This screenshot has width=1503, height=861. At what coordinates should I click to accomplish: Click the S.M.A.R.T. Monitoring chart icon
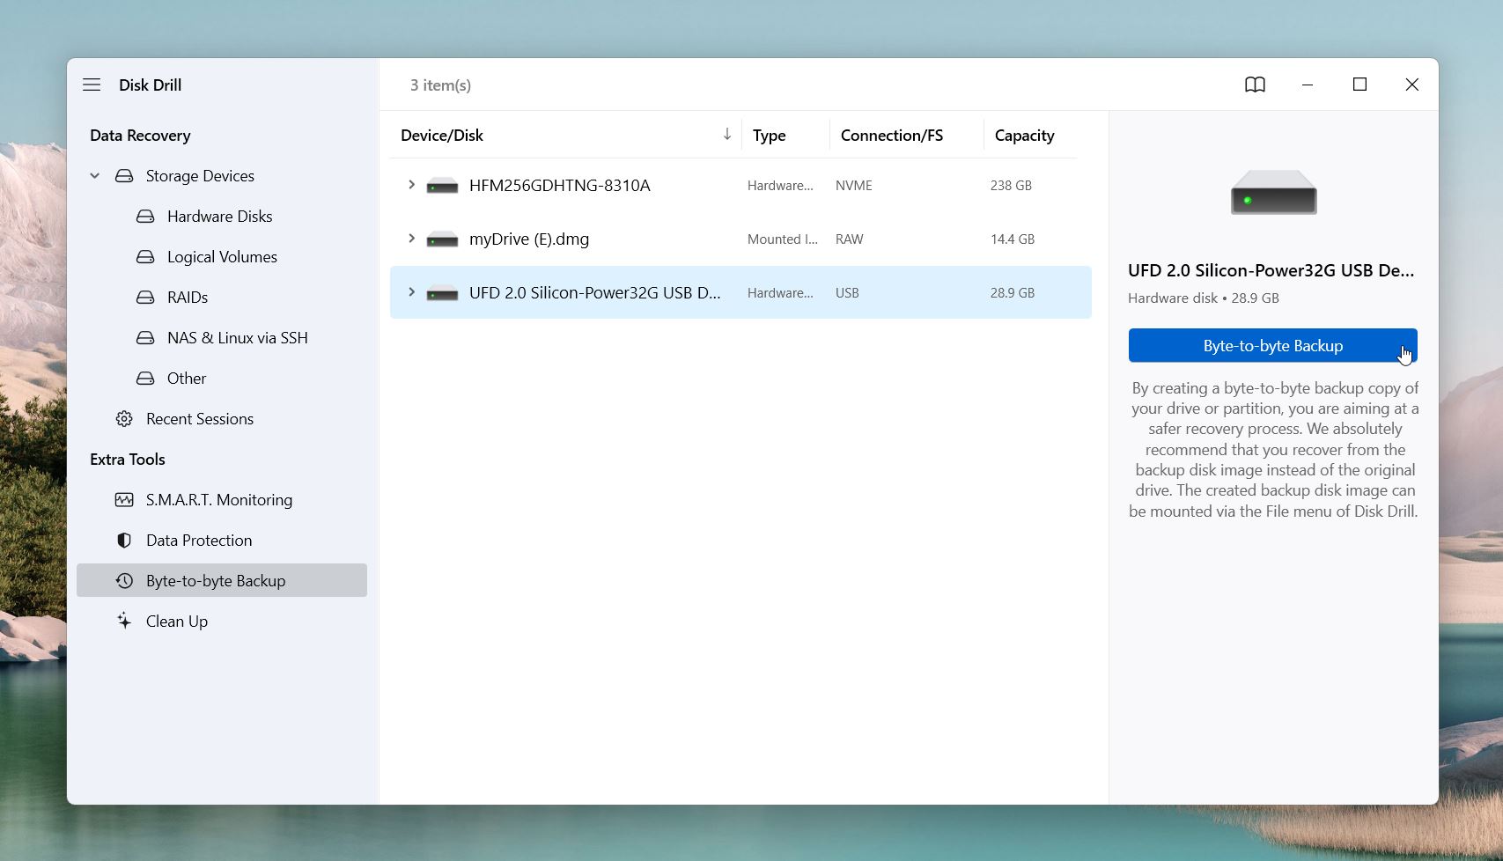pos(124,500)
